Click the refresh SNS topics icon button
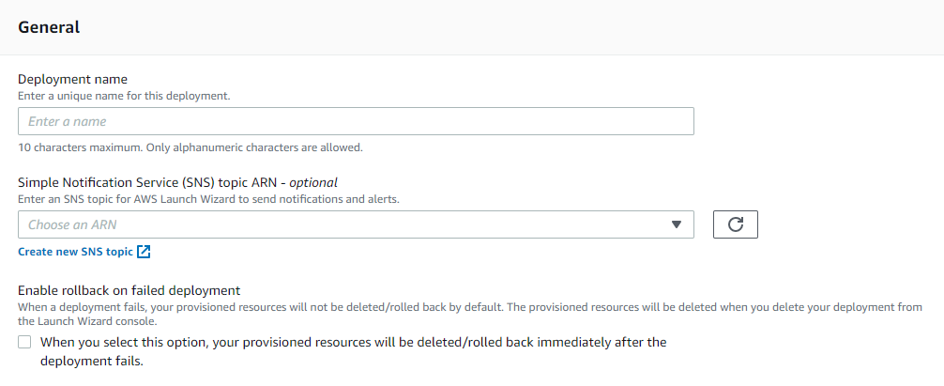Screen dimensions: 944x386 pos(735,224)
